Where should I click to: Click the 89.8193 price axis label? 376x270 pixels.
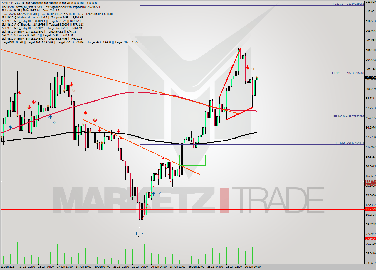point(370,156)
